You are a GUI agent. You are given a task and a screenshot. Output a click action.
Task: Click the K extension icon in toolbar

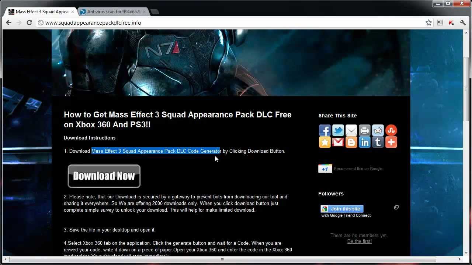tap(440, 23)
